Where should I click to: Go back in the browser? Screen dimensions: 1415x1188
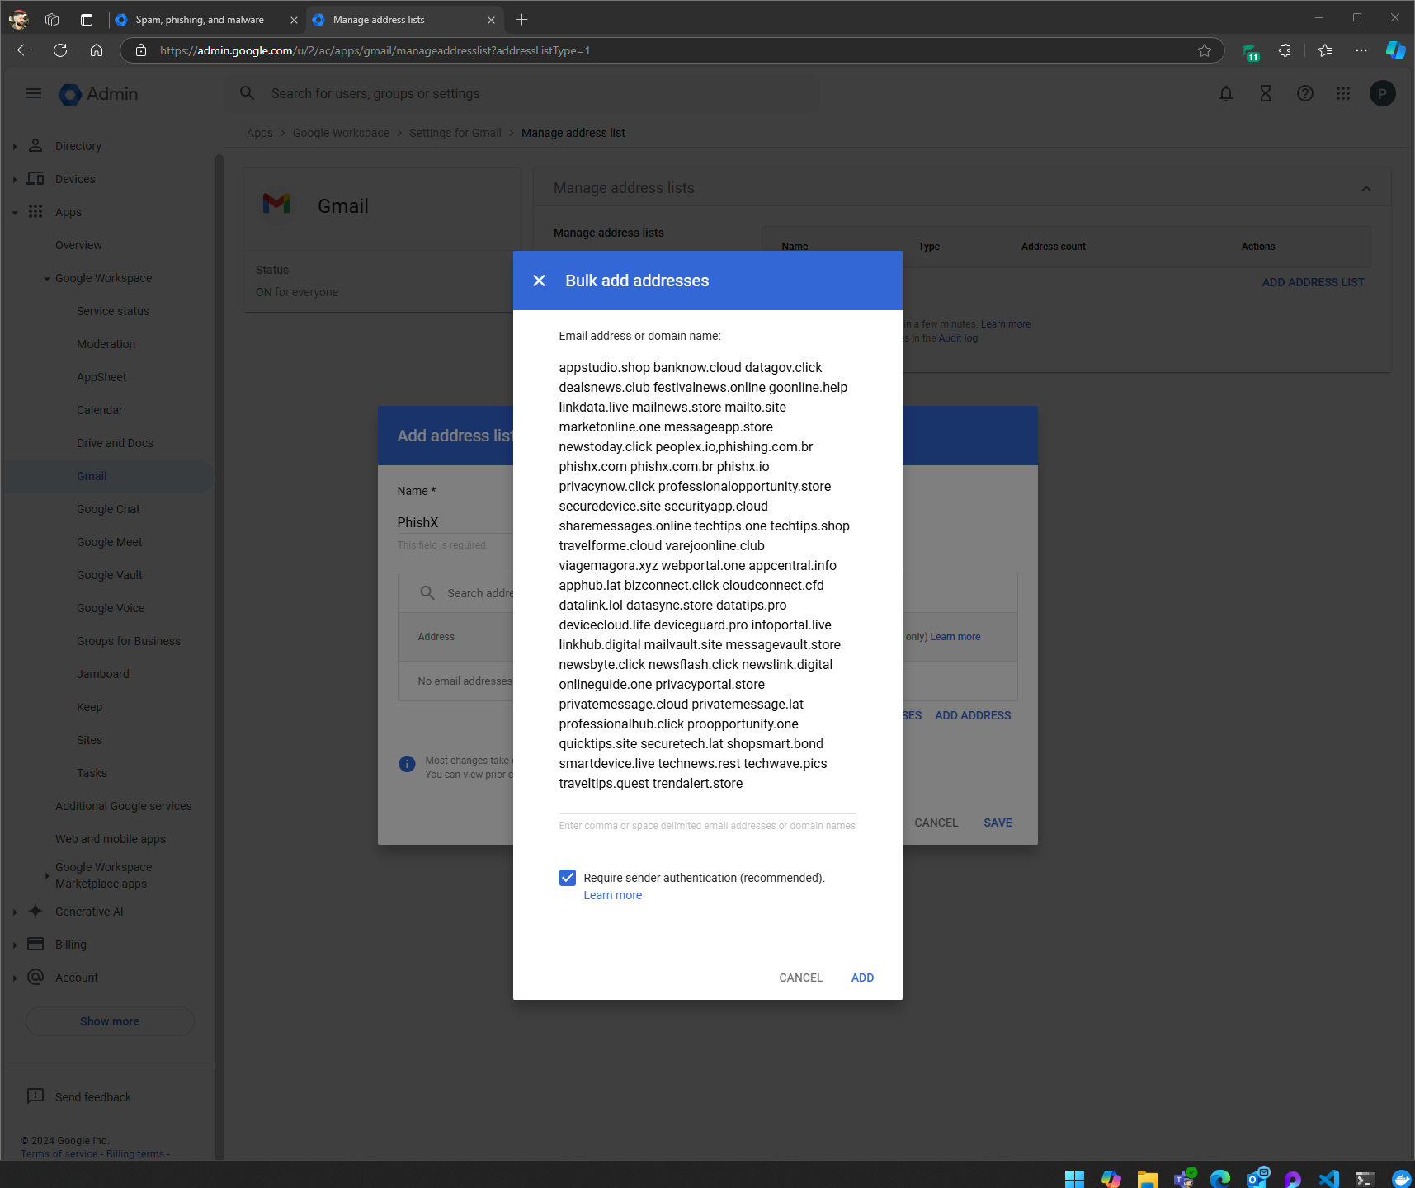tap(24, 50)
